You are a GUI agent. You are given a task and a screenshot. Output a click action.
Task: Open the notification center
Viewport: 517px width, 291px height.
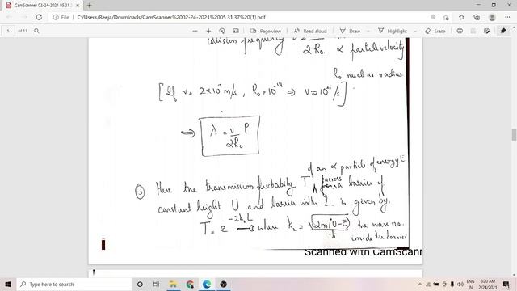pos(506,284)
